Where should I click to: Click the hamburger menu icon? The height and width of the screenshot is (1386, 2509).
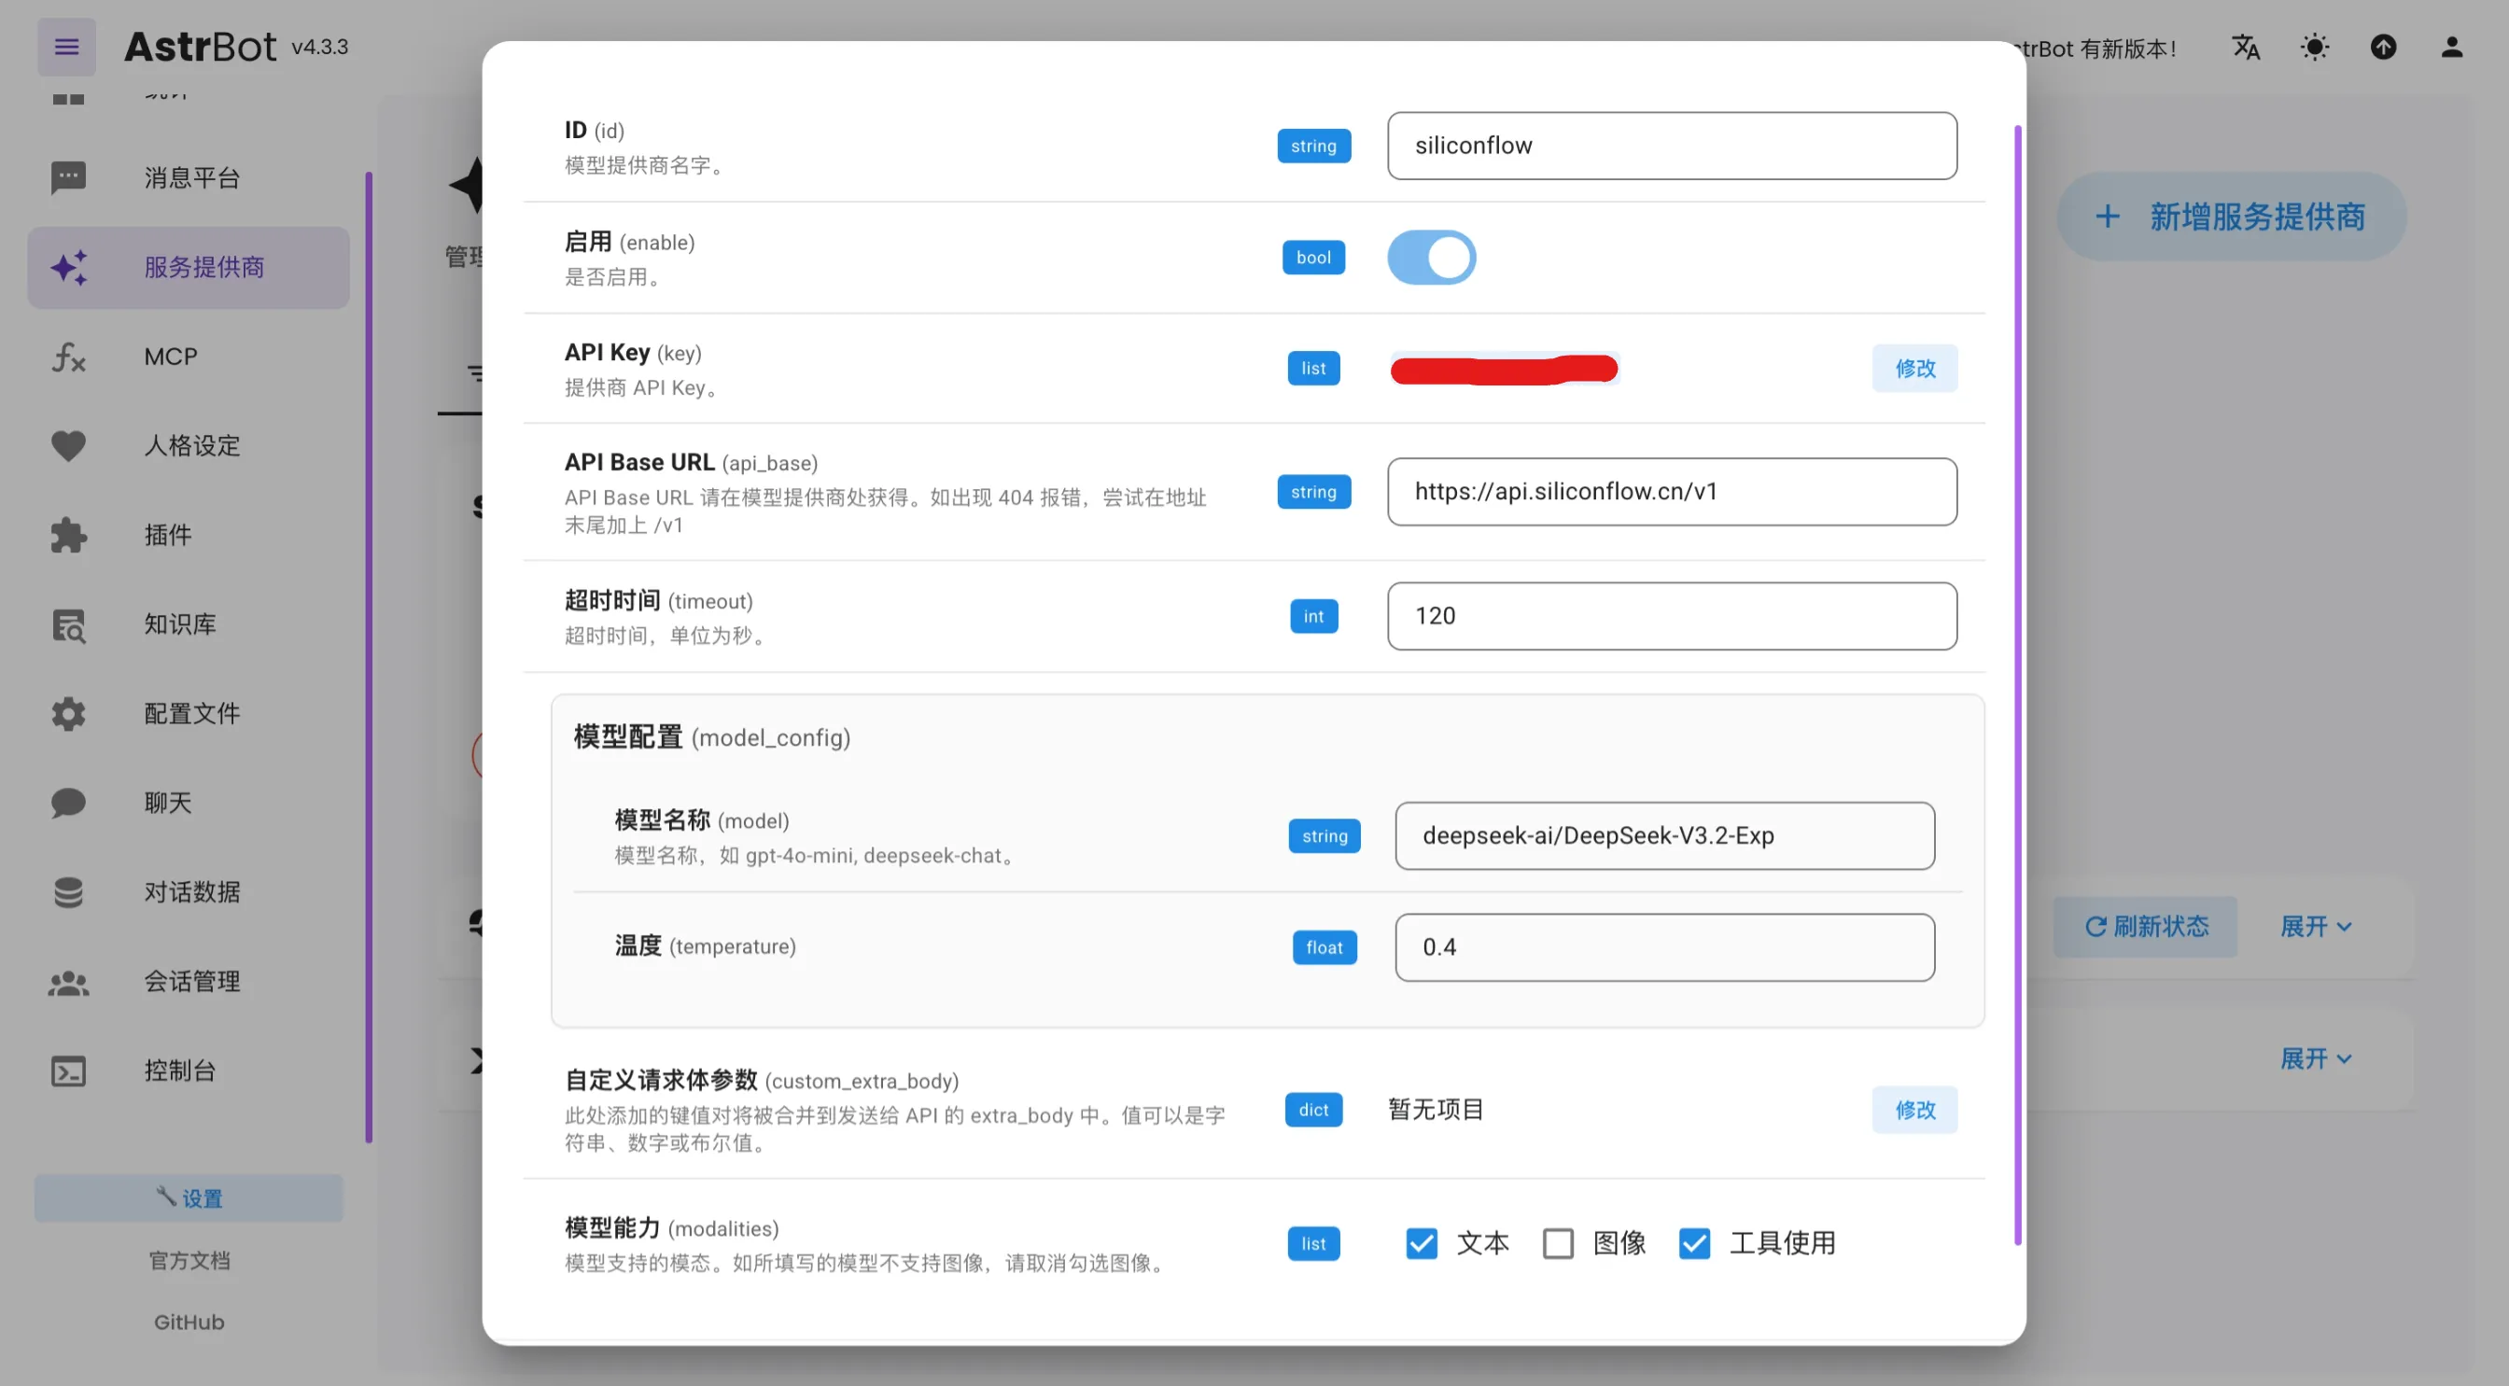tap(66, 47)
